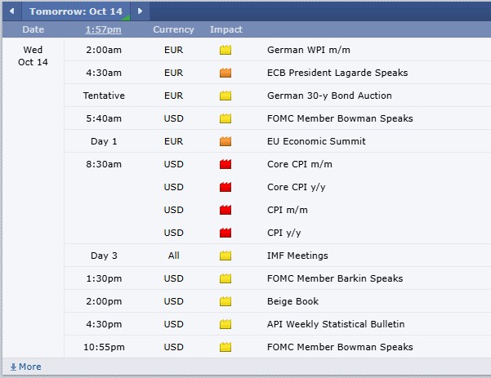Click the 2:00pm time cell

(x=104, y=301)
